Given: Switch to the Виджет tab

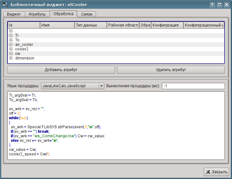Looking at the screenshot, I should point(14,14).
